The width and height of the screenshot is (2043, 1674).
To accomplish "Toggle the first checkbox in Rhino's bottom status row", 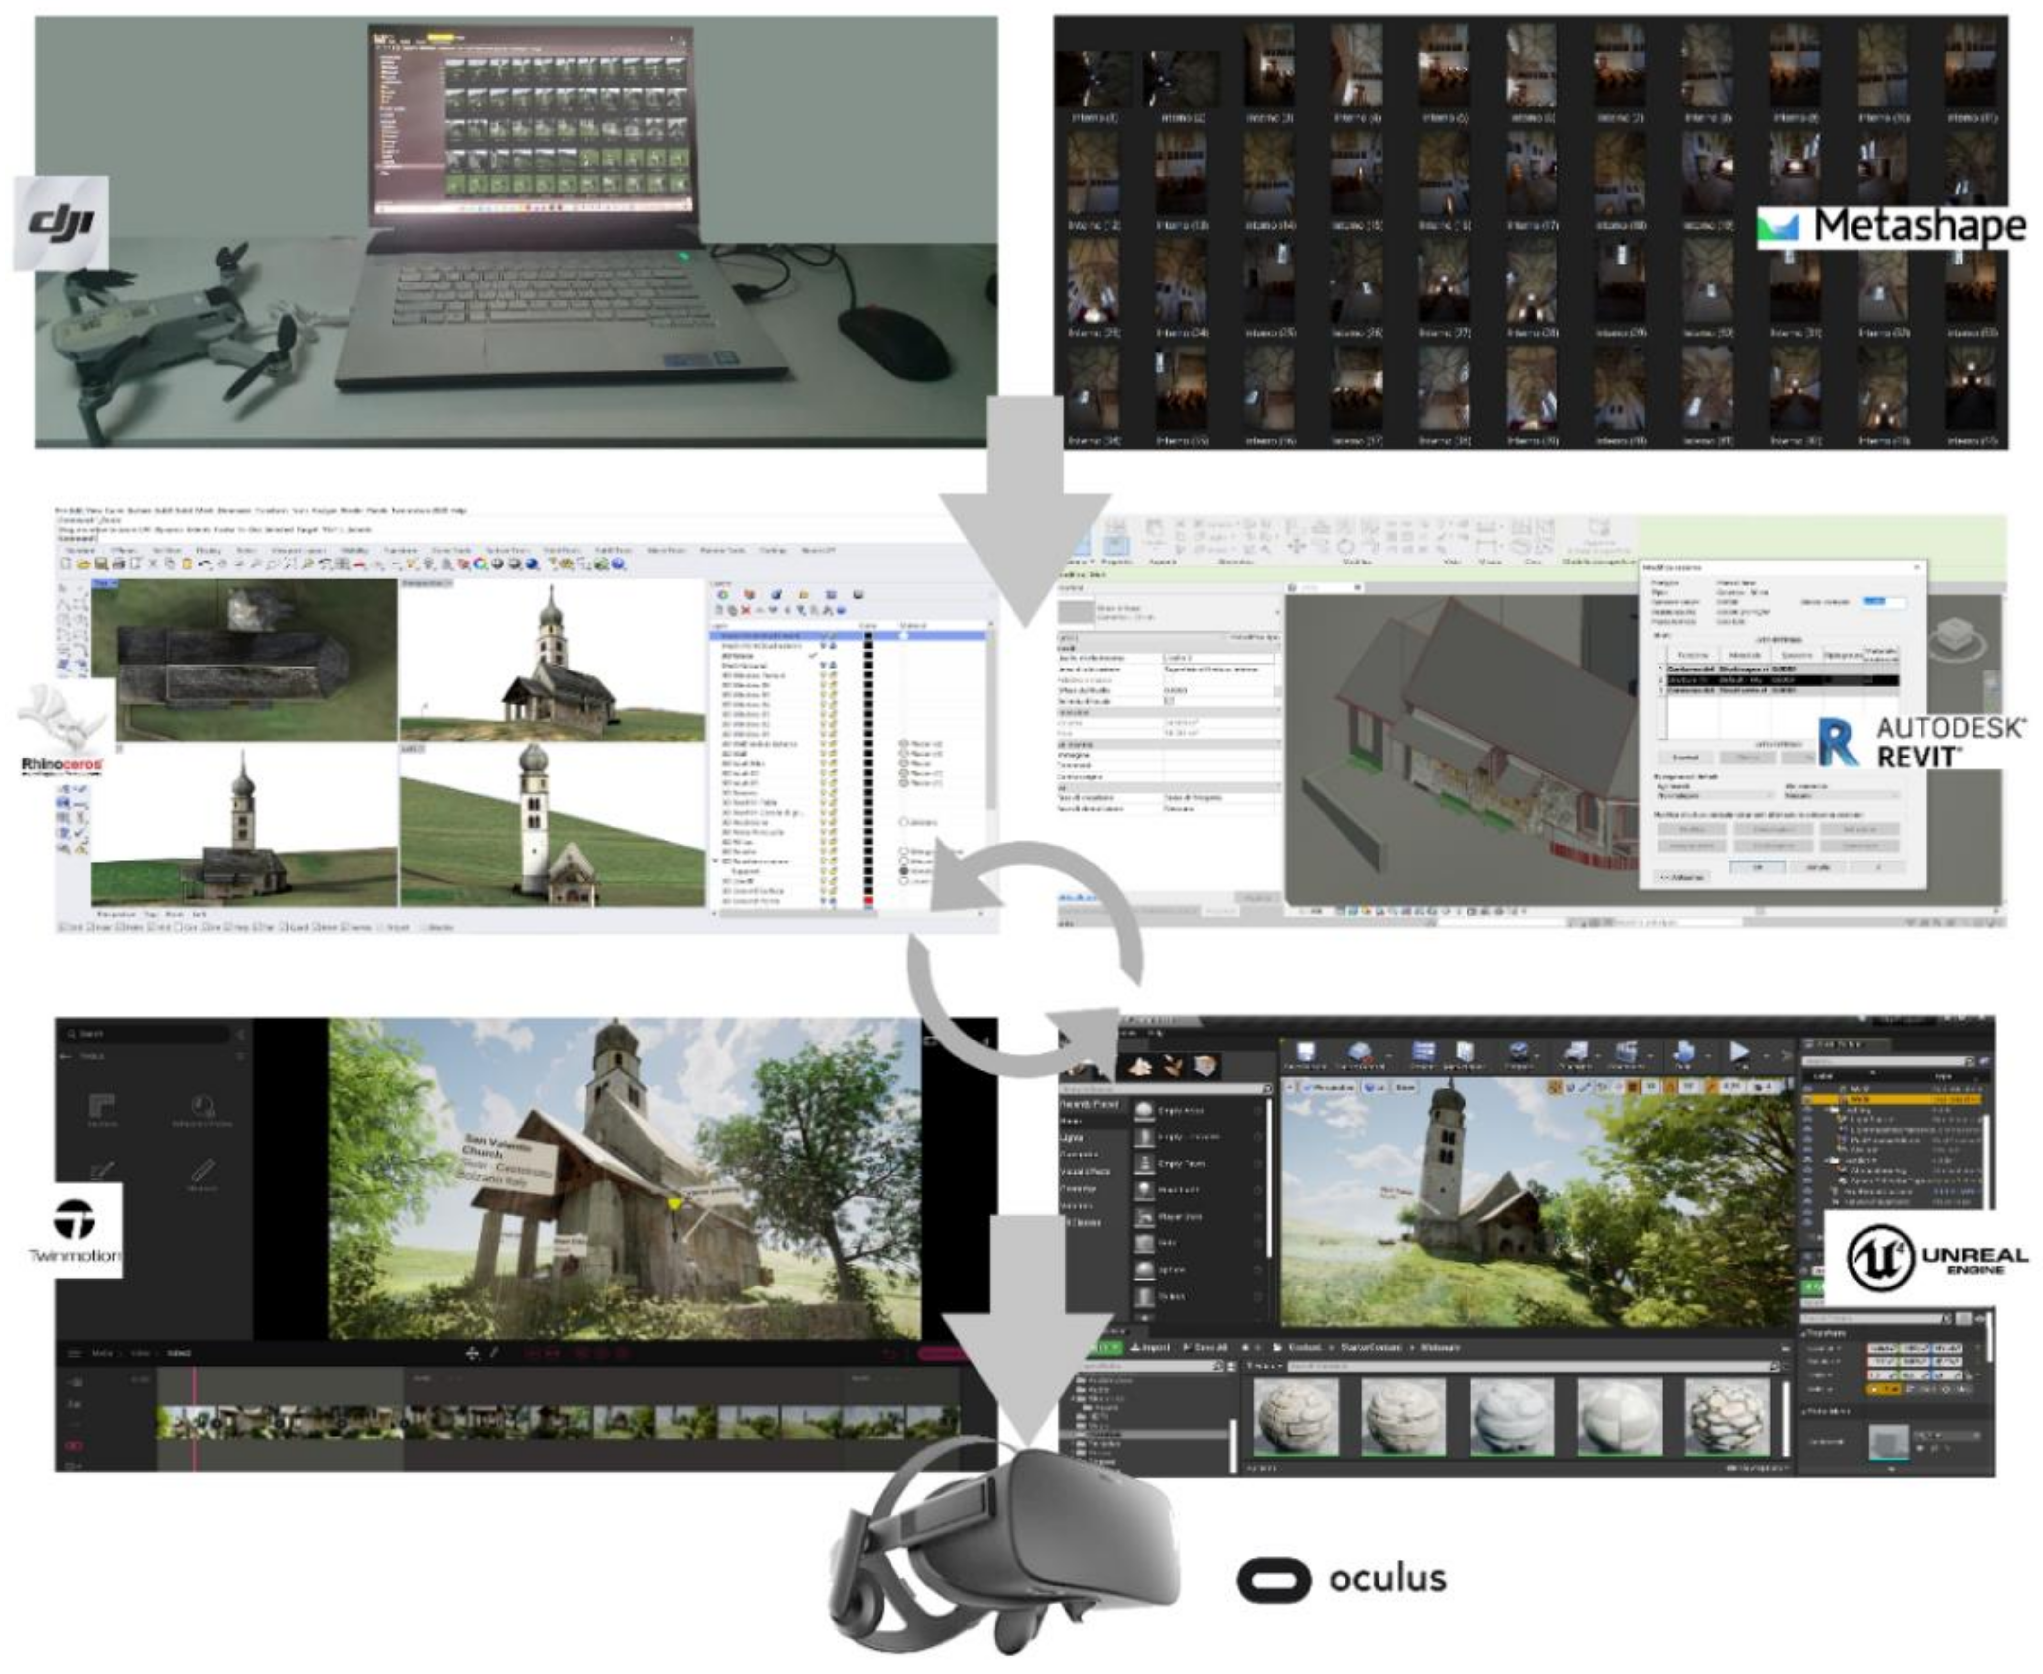I will pos(63,927).
